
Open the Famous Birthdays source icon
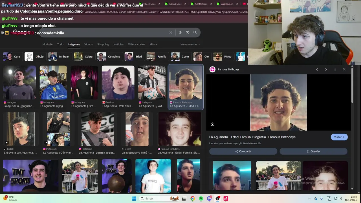coord(212,69)
